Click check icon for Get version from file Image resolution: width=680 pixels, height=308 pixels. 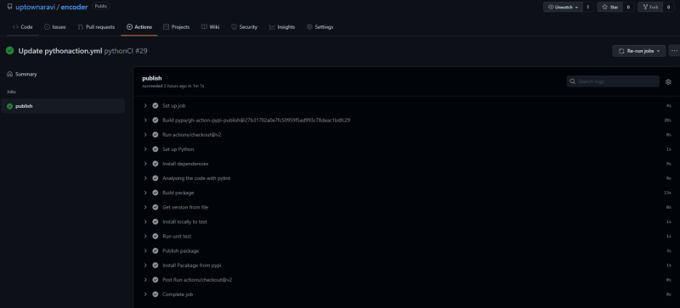click(156, 207)
